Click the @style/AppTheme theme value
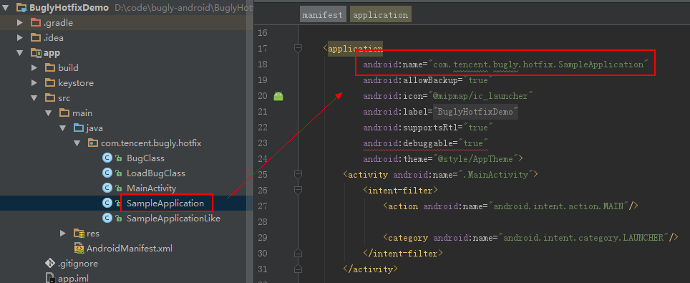This screenshot has width=690, height=283. [475, 158]
